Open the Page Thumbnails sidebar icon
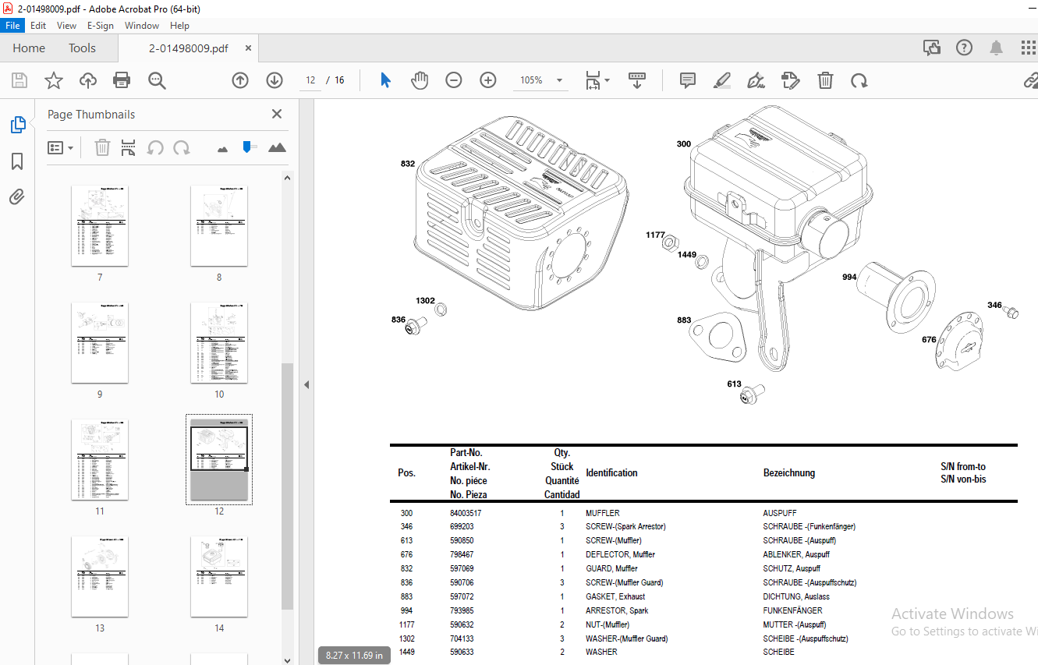Viewport: 1038px width, 665px height. (17, 125)
